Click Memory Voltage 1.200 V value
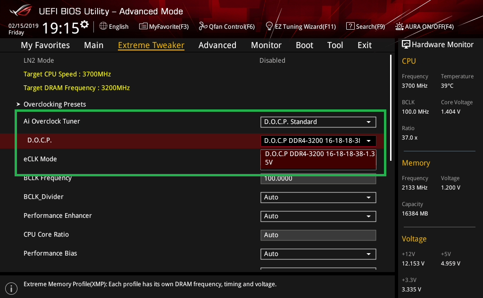 450,188
